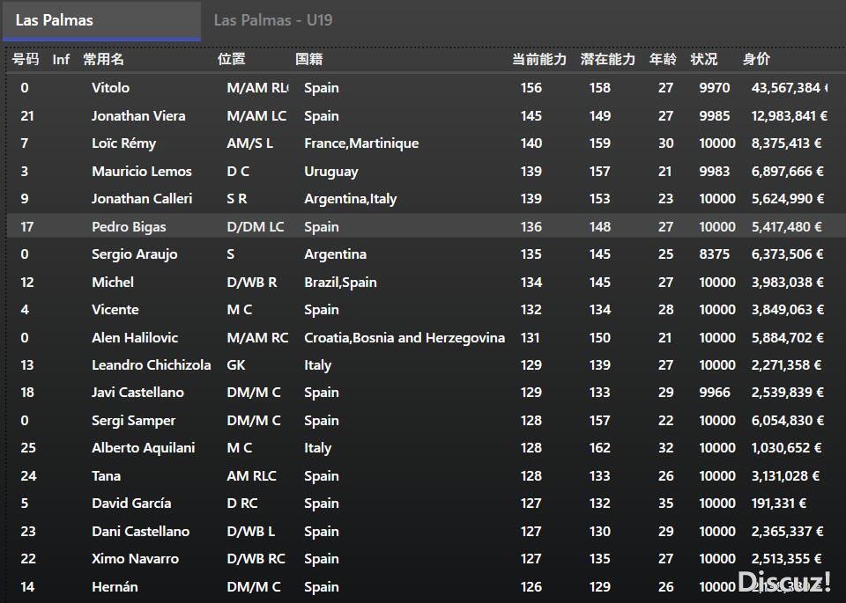
Task: Sort by 当前能力 column header
Action: point(539,59)
